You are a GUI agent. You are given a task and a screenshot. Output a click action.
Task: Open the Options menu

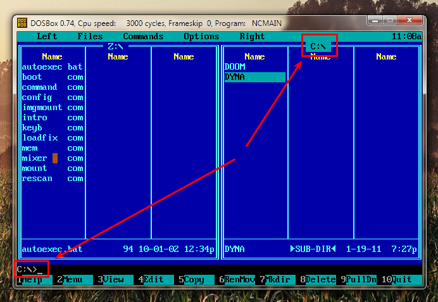201,37
